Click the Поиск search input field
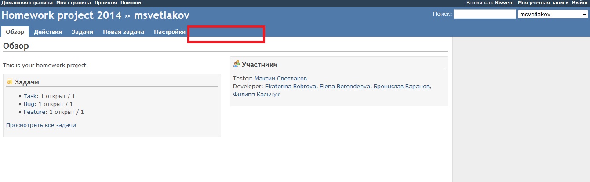Screen dimensions: 590x182 (x=484, y=15)
